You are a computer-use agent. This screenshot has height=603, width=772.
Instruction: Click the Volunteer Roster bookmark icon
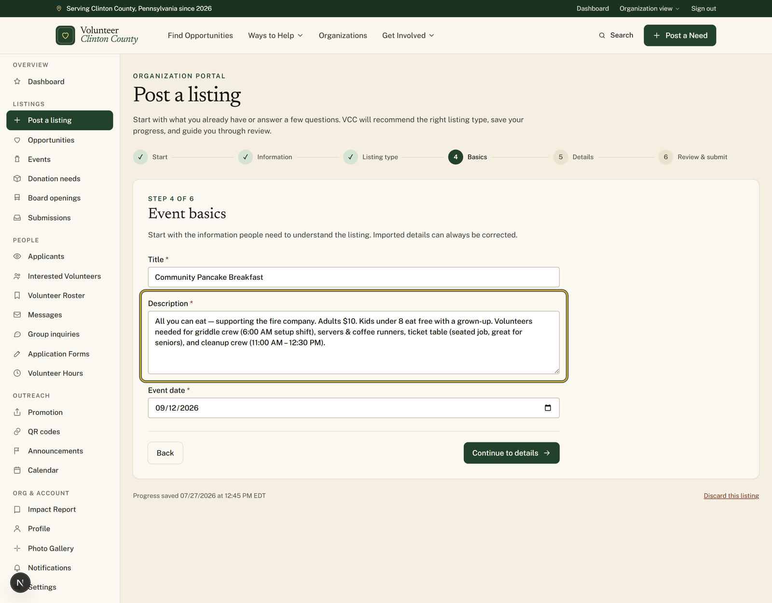17,295
